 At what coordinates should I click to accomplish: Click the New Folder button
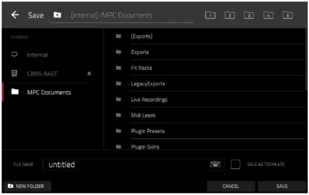pyautogui.click(x=27, y=186)
